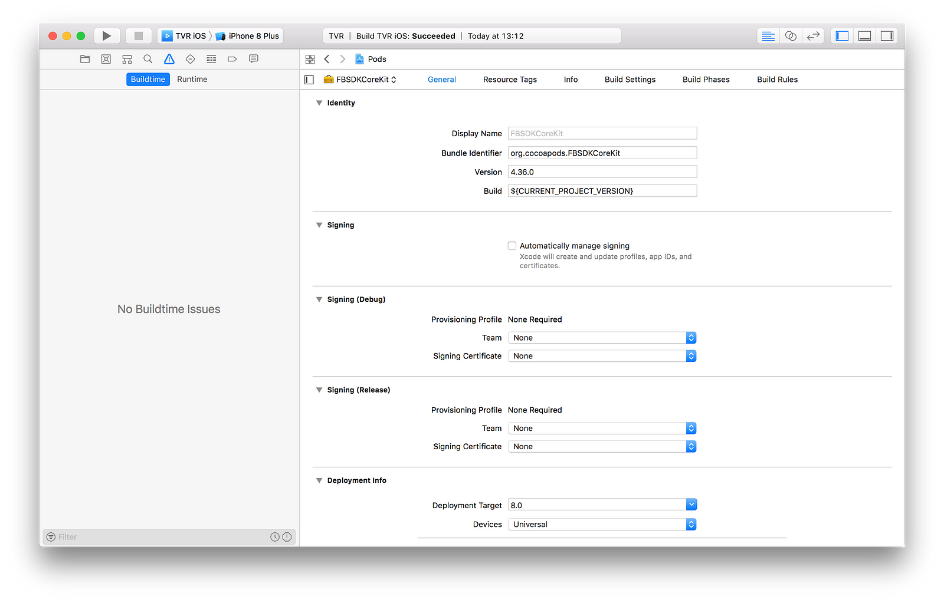Switch to the Build Phases tab
944x603 pixels.
click(x=706, y=80)
